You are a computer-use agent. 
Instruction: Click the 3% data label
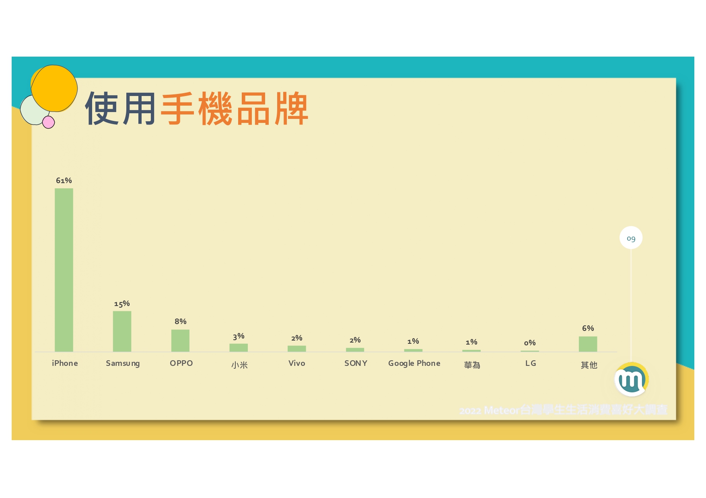(239, 336)
